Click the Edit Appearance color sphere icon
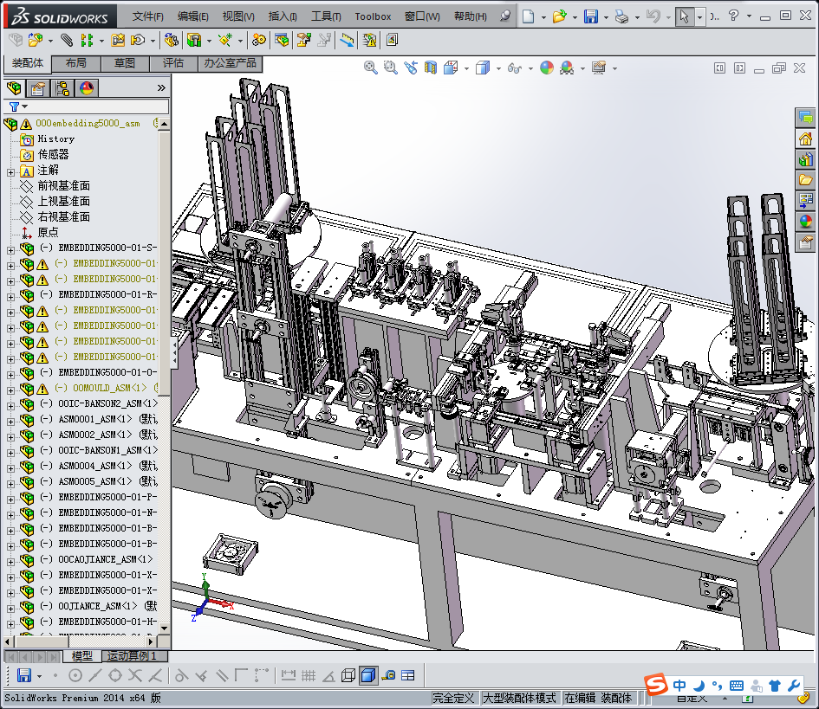The height and width of the screenshot is (709, 819). [547, 68]
